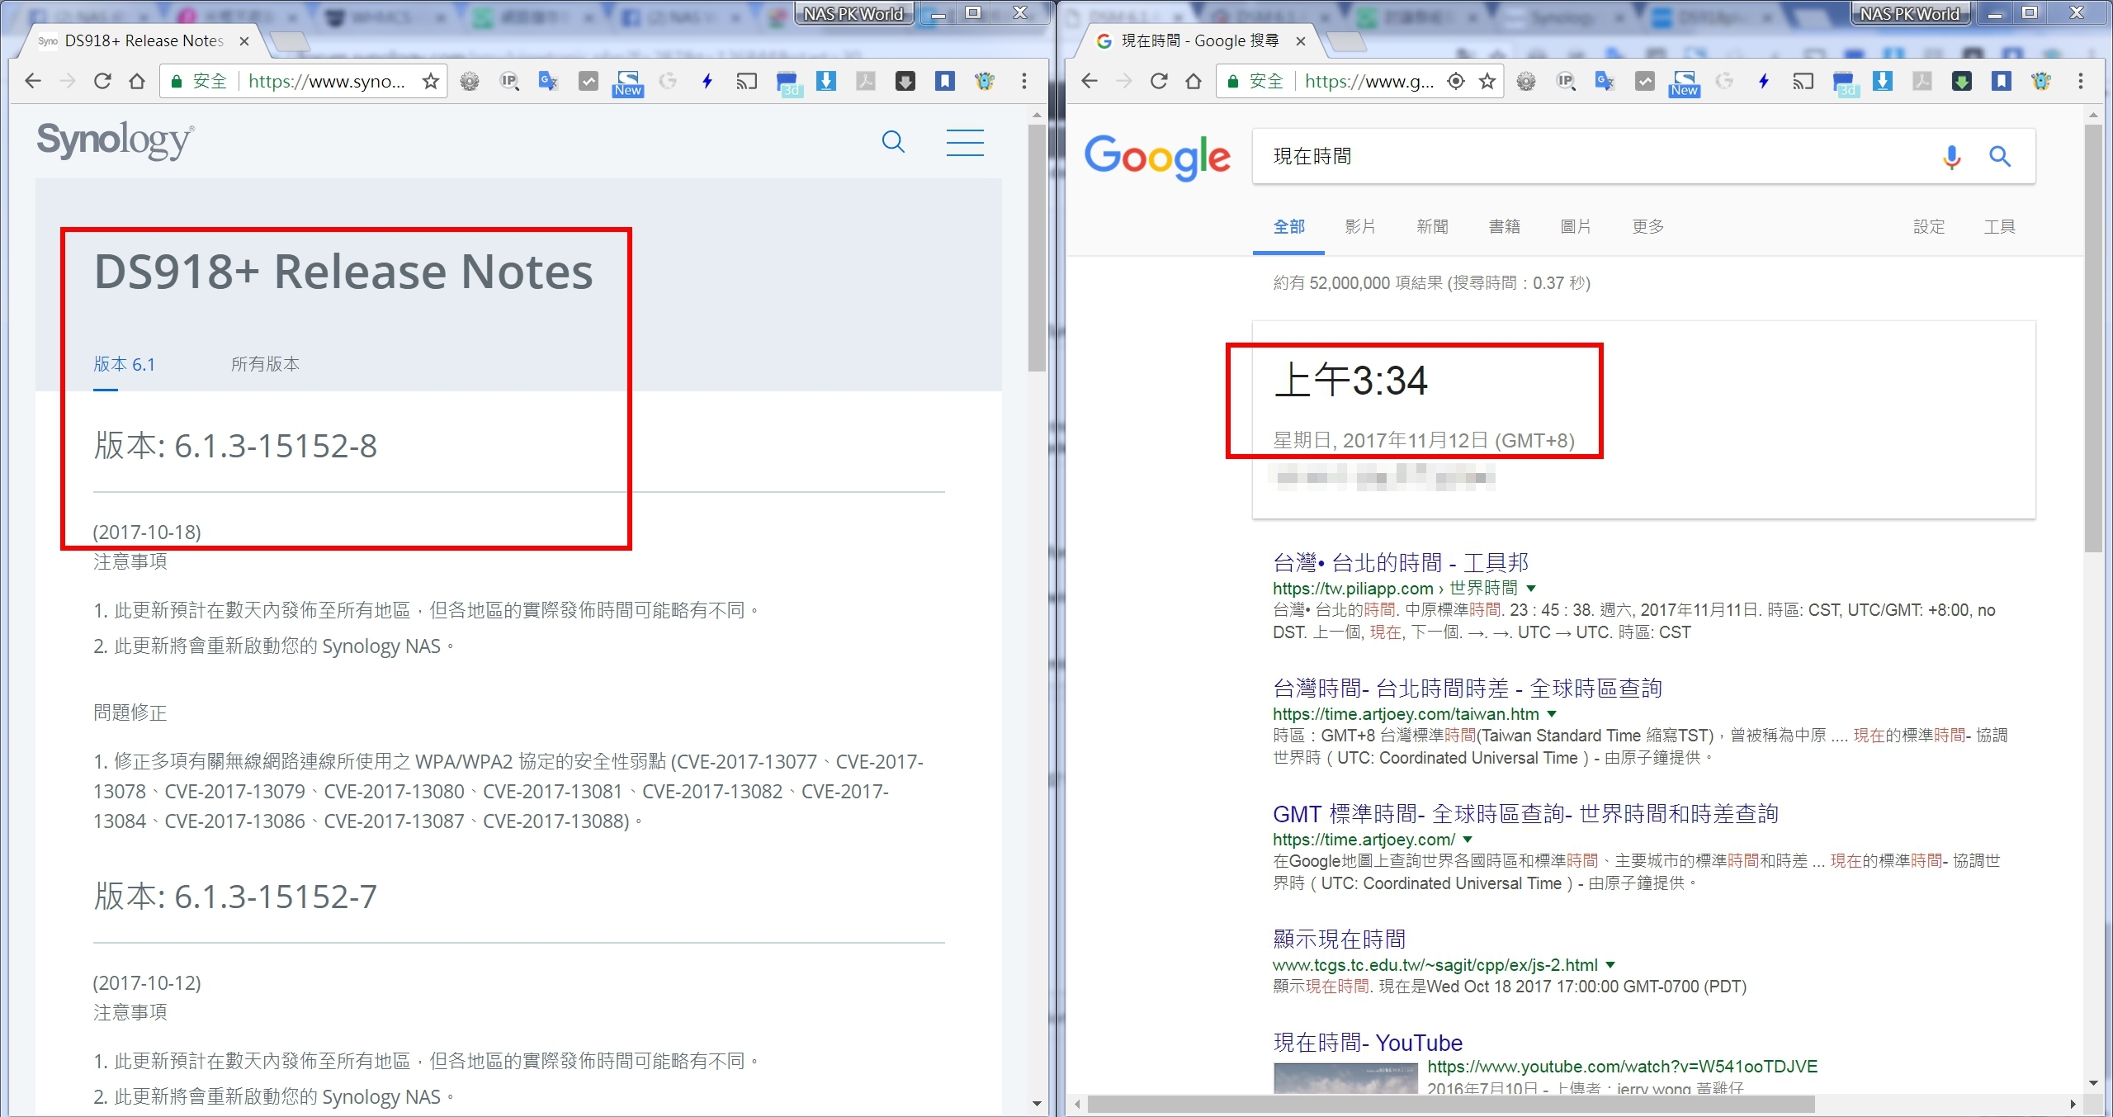Switch to Google 全部 results tab

[1289, 226]
